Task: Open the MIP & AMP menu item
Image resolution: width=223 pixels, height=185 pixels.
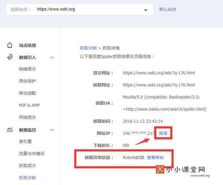Action: 29,105
